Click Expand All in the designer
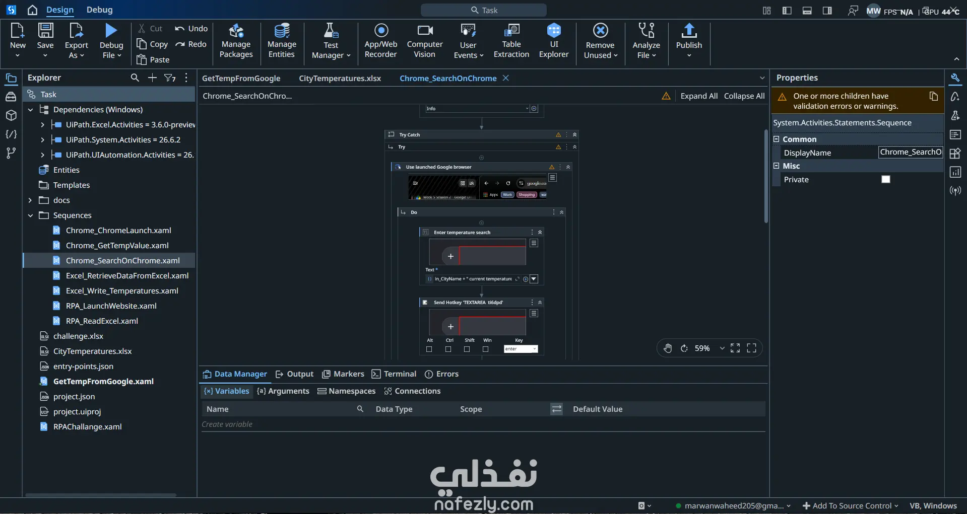Image resolution: width=967 pixels, height=514 pixels. 699,96
